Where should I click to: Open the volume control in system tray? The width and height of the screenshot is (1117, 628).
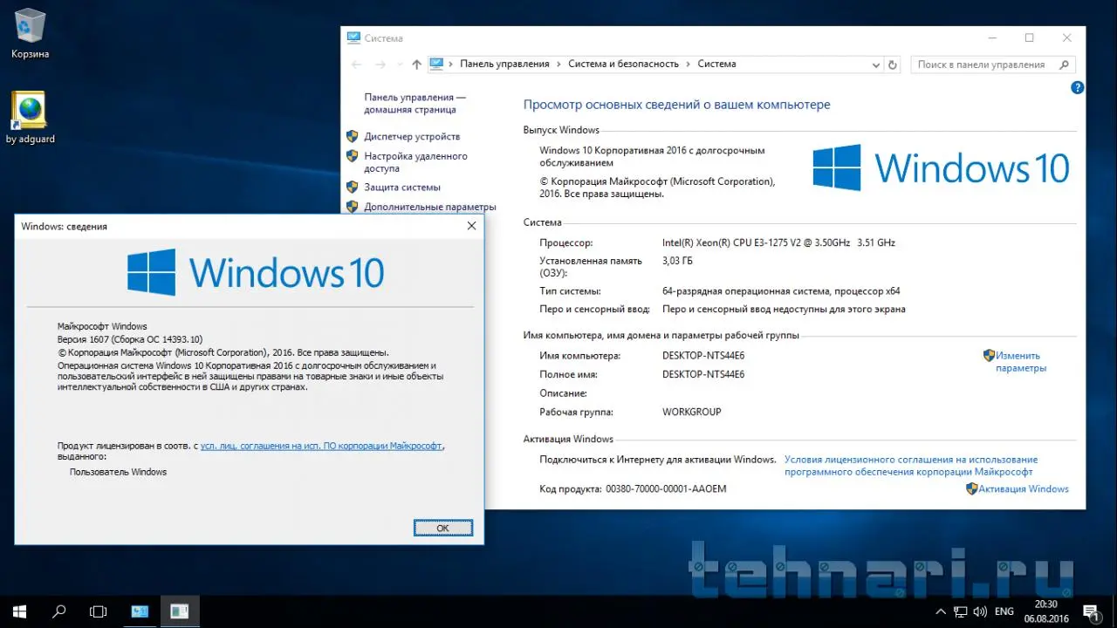tap(980, 611)
